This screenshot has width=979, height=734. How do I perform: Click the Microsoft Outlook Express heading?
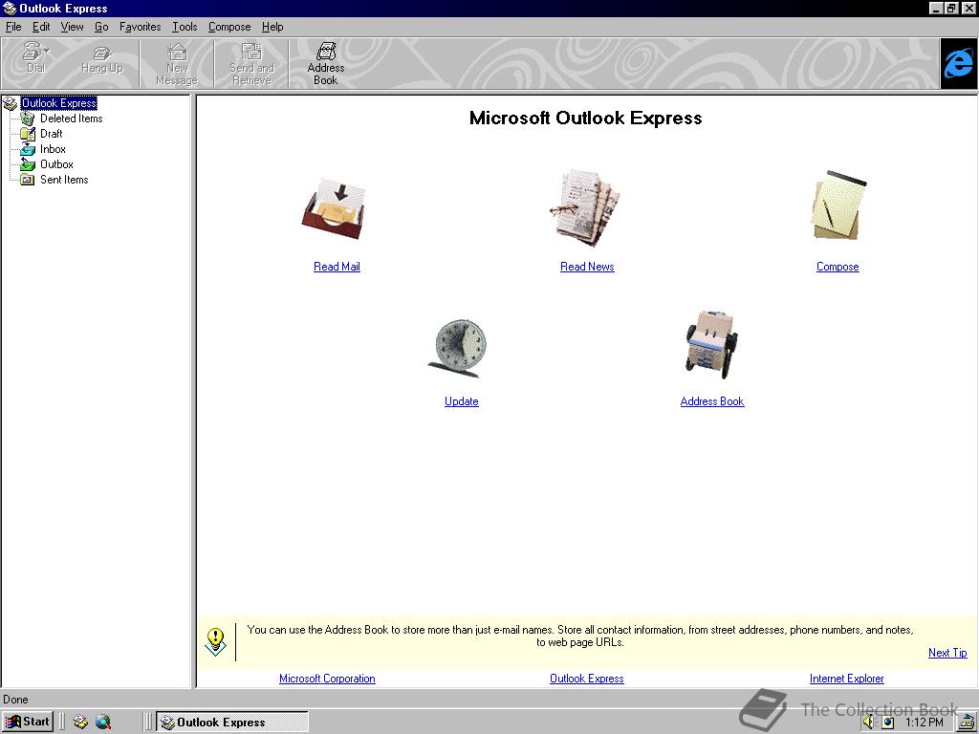(x=586, y=118)
